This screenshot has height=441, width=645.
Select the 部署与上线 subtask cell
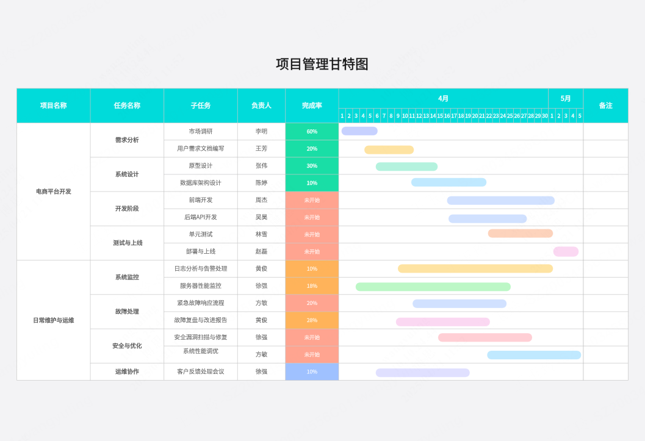click(x=201, y=251)
